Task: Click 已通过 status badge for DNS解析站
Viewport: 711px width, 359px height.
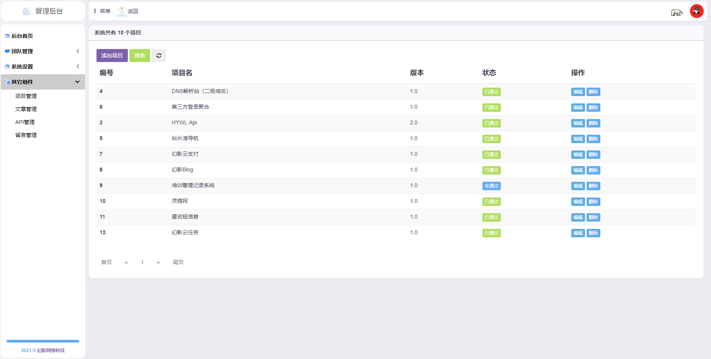Action: pyautogui.click(x=491, y=92)
